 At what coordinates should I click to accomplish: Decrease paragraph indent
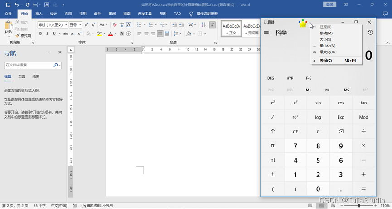(x=175, y=25)
